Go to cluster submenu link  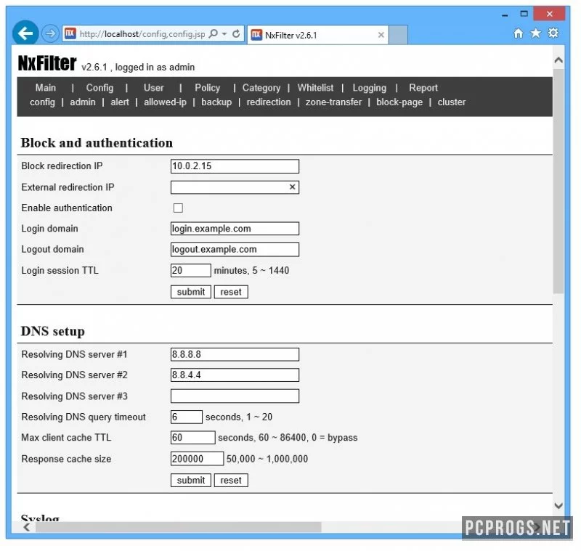[x=451, y=102]
